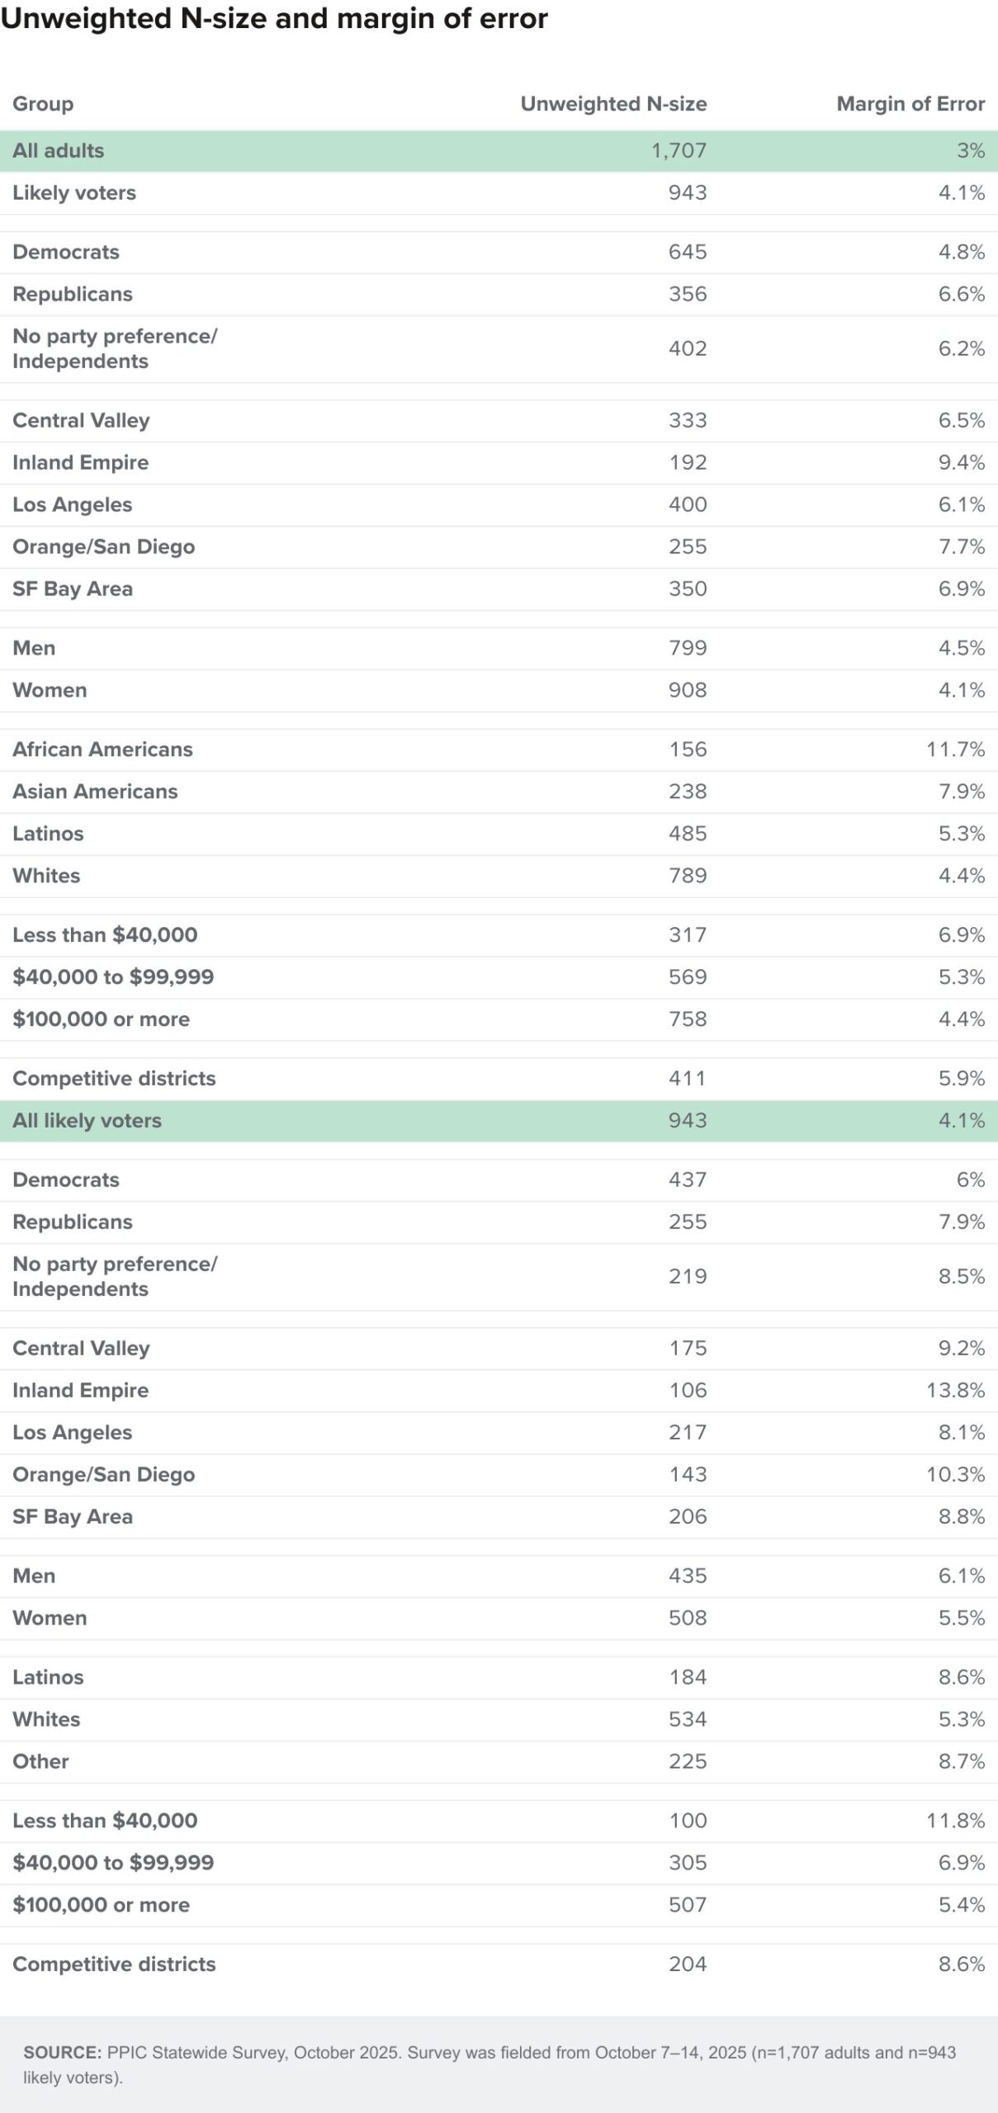Click the Unweighted N-size column header

click(613, 104)
